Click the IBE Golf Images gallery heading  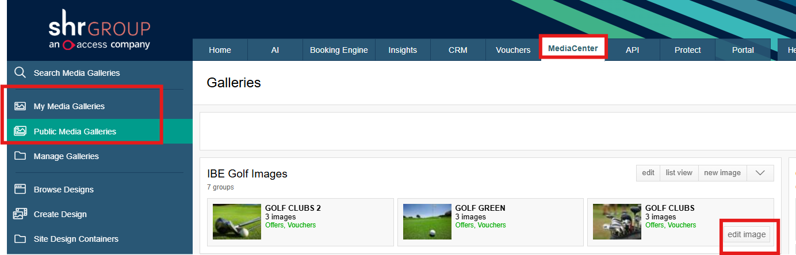pyautogui.click(x=247, y=173)
